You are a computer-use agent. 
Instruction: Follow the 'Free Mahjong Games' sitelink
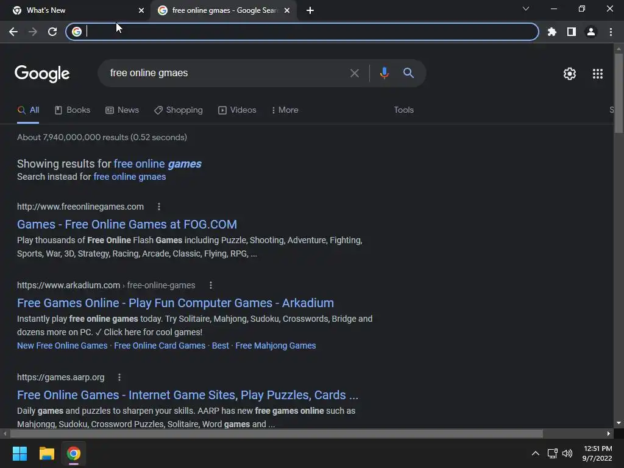pyautogui.click(x=275, y=346)
